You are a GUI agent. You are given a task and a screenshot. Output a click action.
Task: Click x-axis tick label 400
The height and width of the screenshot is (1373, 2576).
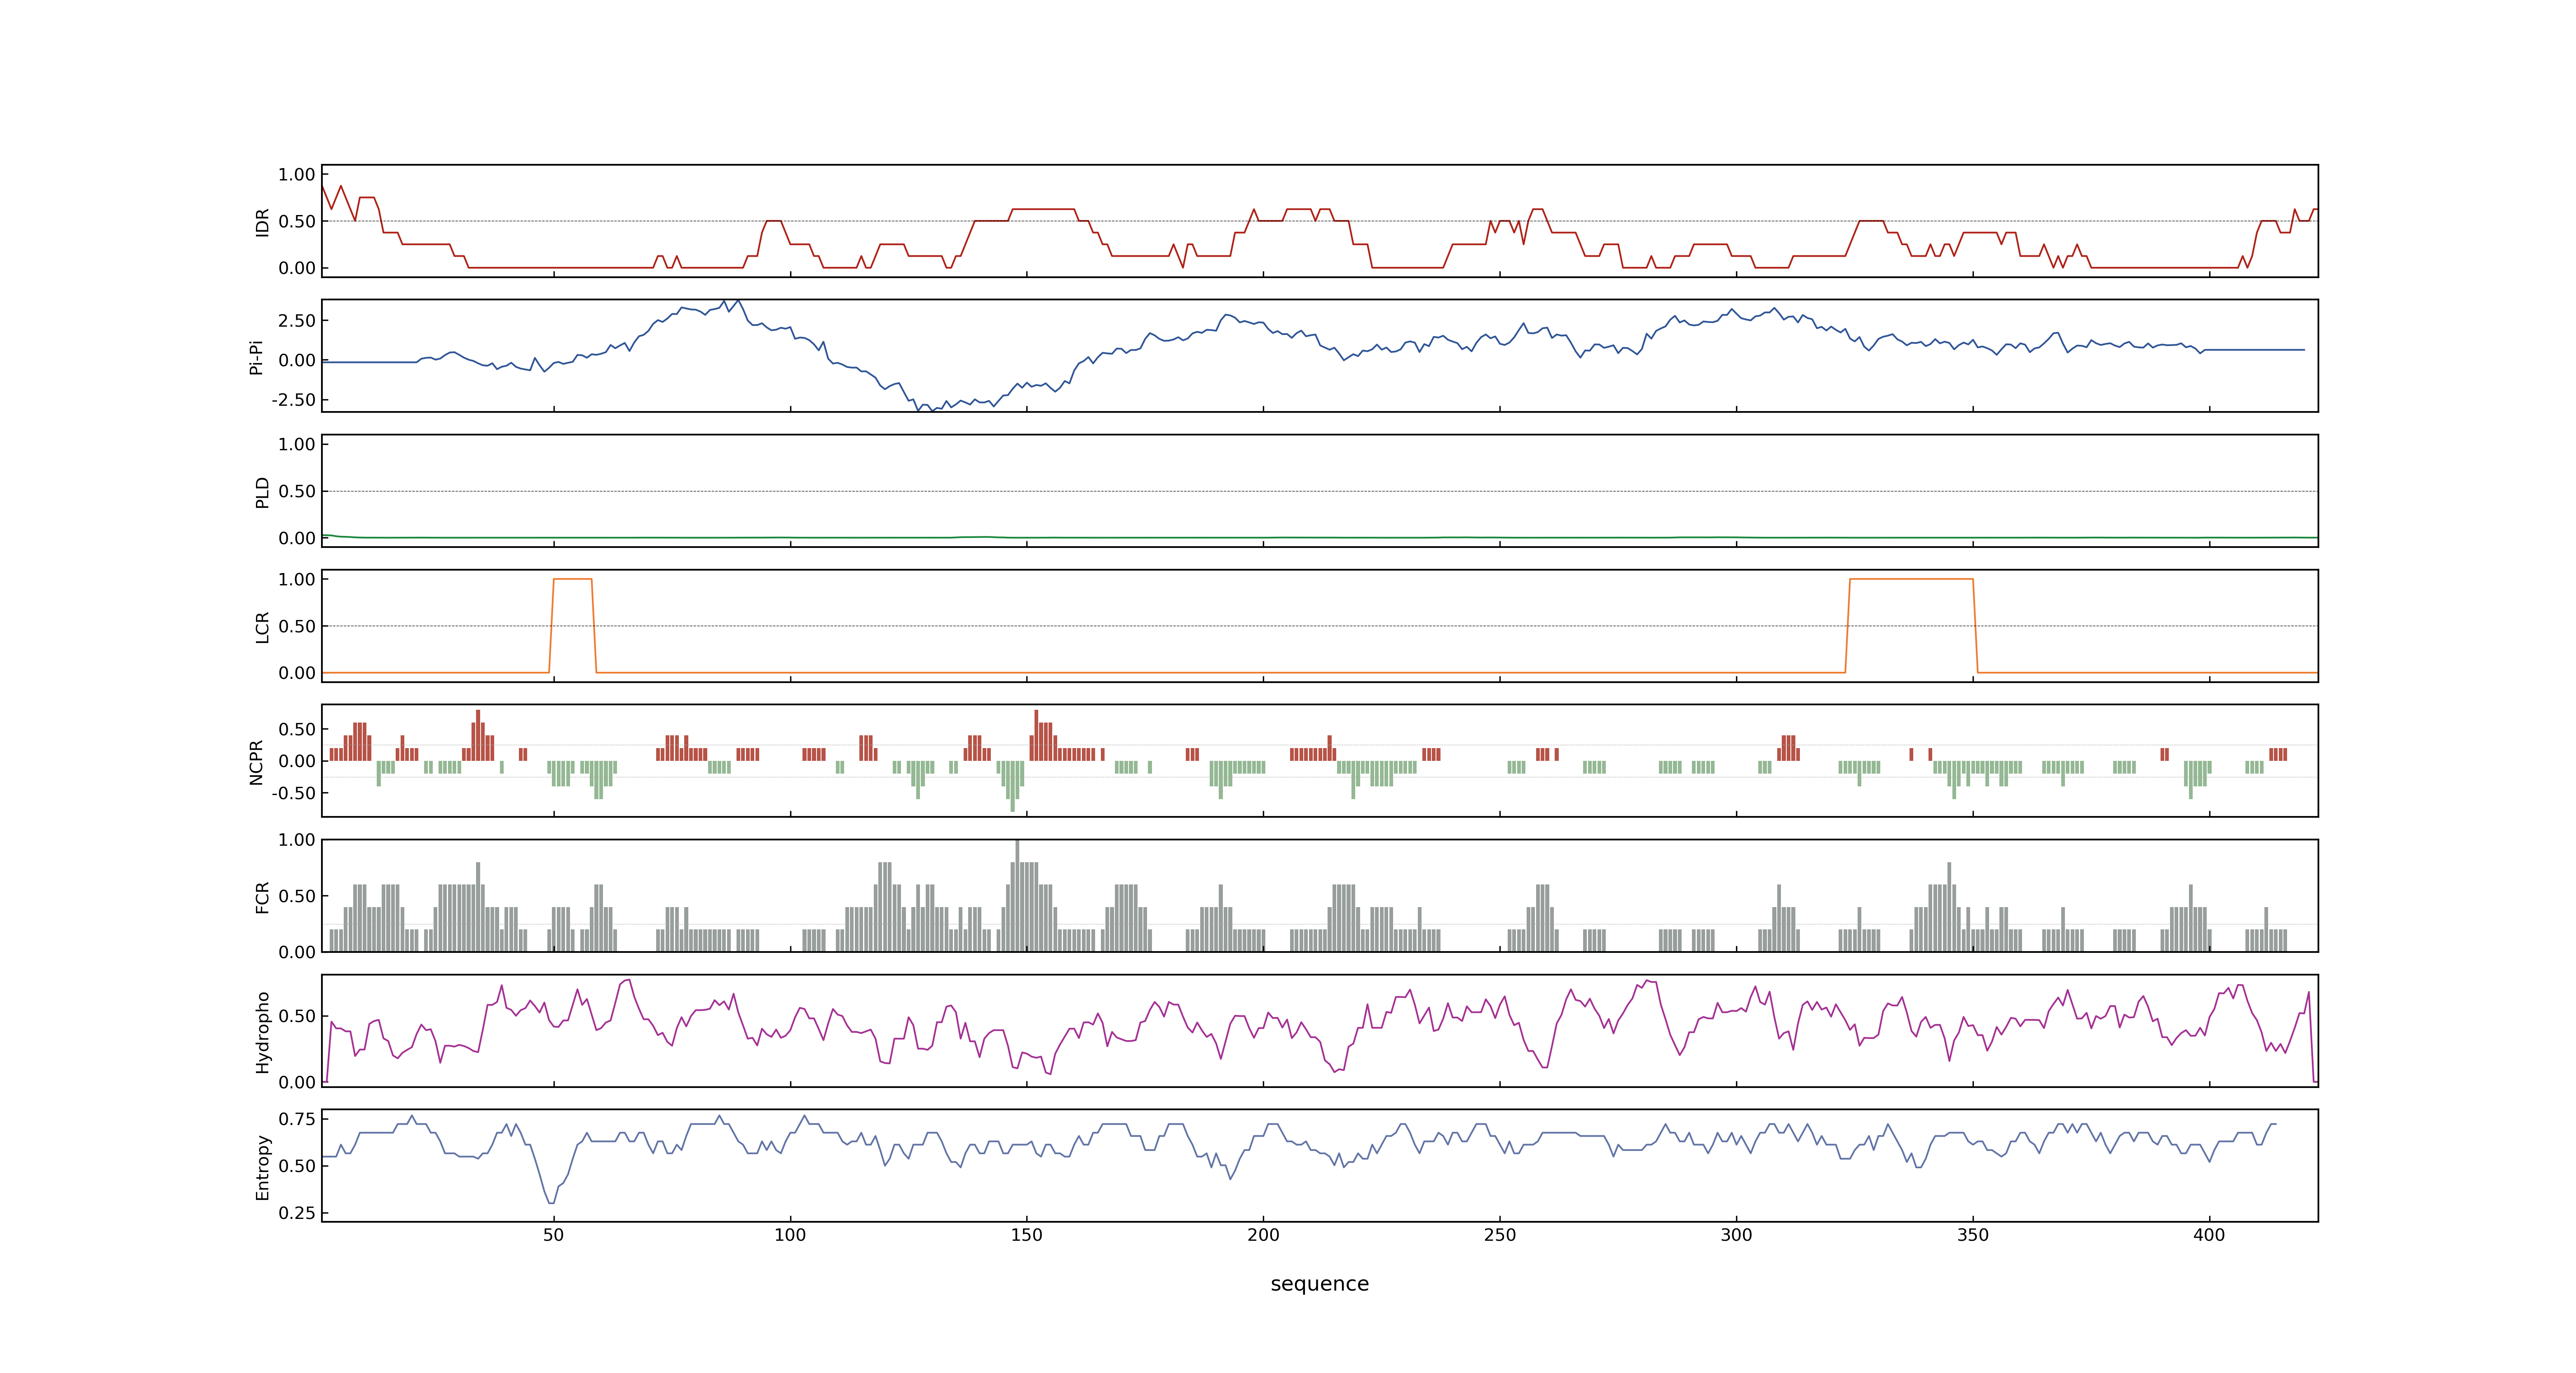(x=2209, y=1235)
